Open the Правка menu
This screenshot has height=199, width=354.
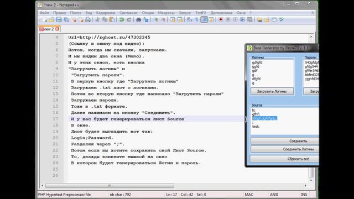[x=59, y=13]
